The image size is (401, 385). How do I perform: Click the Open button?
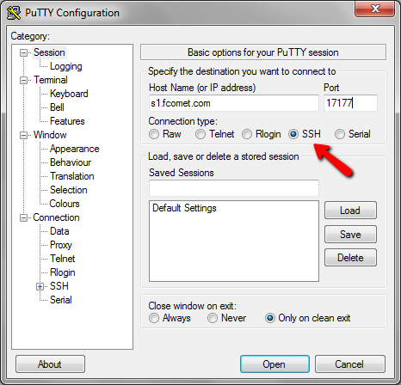[x=275, y=364]
